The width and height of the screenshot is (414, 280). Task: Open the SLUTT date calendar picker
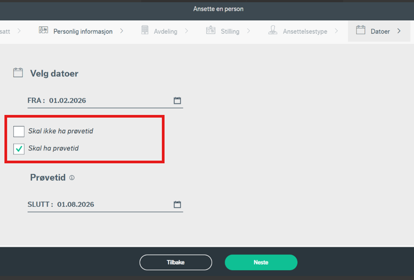177,204
